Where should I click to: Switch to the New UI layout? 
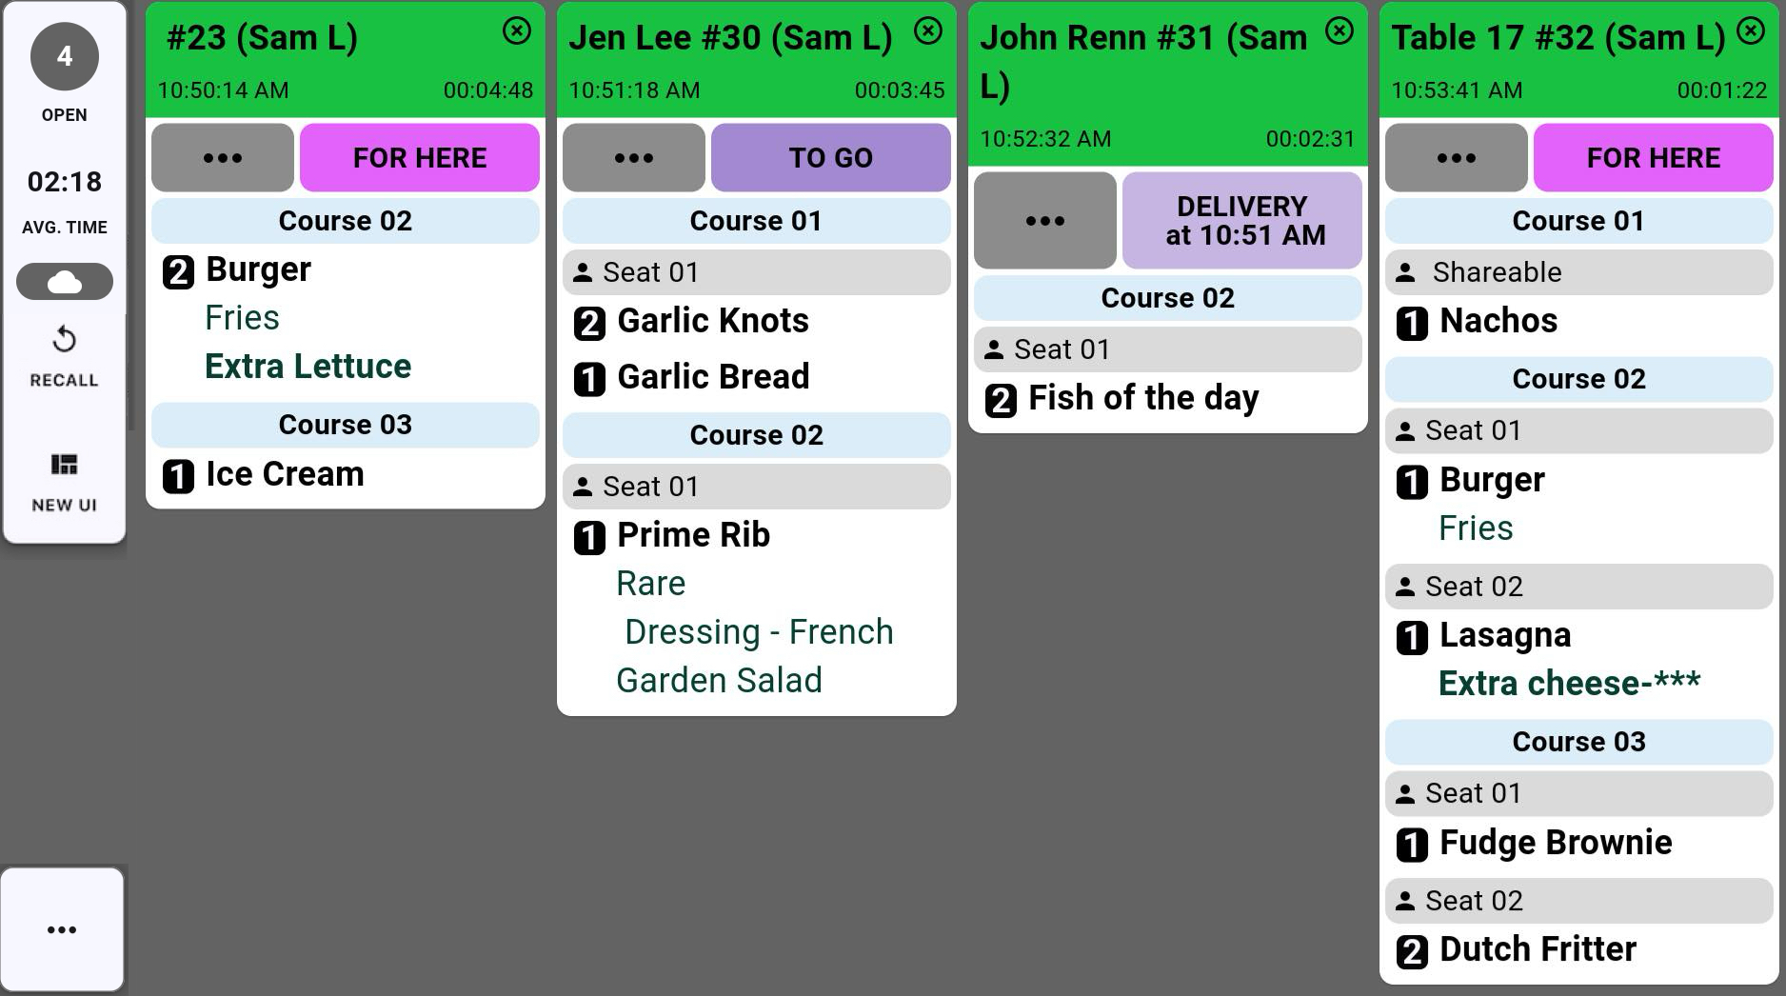click(64, 466)
